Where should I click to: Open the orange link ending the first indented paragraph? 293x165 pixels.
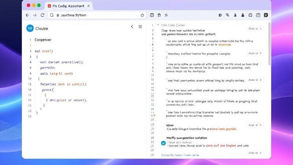[x=225, y=45]
